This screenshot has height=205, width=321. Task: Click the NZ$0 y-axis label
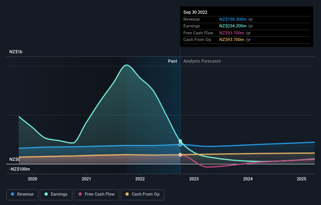pos(15,159)
